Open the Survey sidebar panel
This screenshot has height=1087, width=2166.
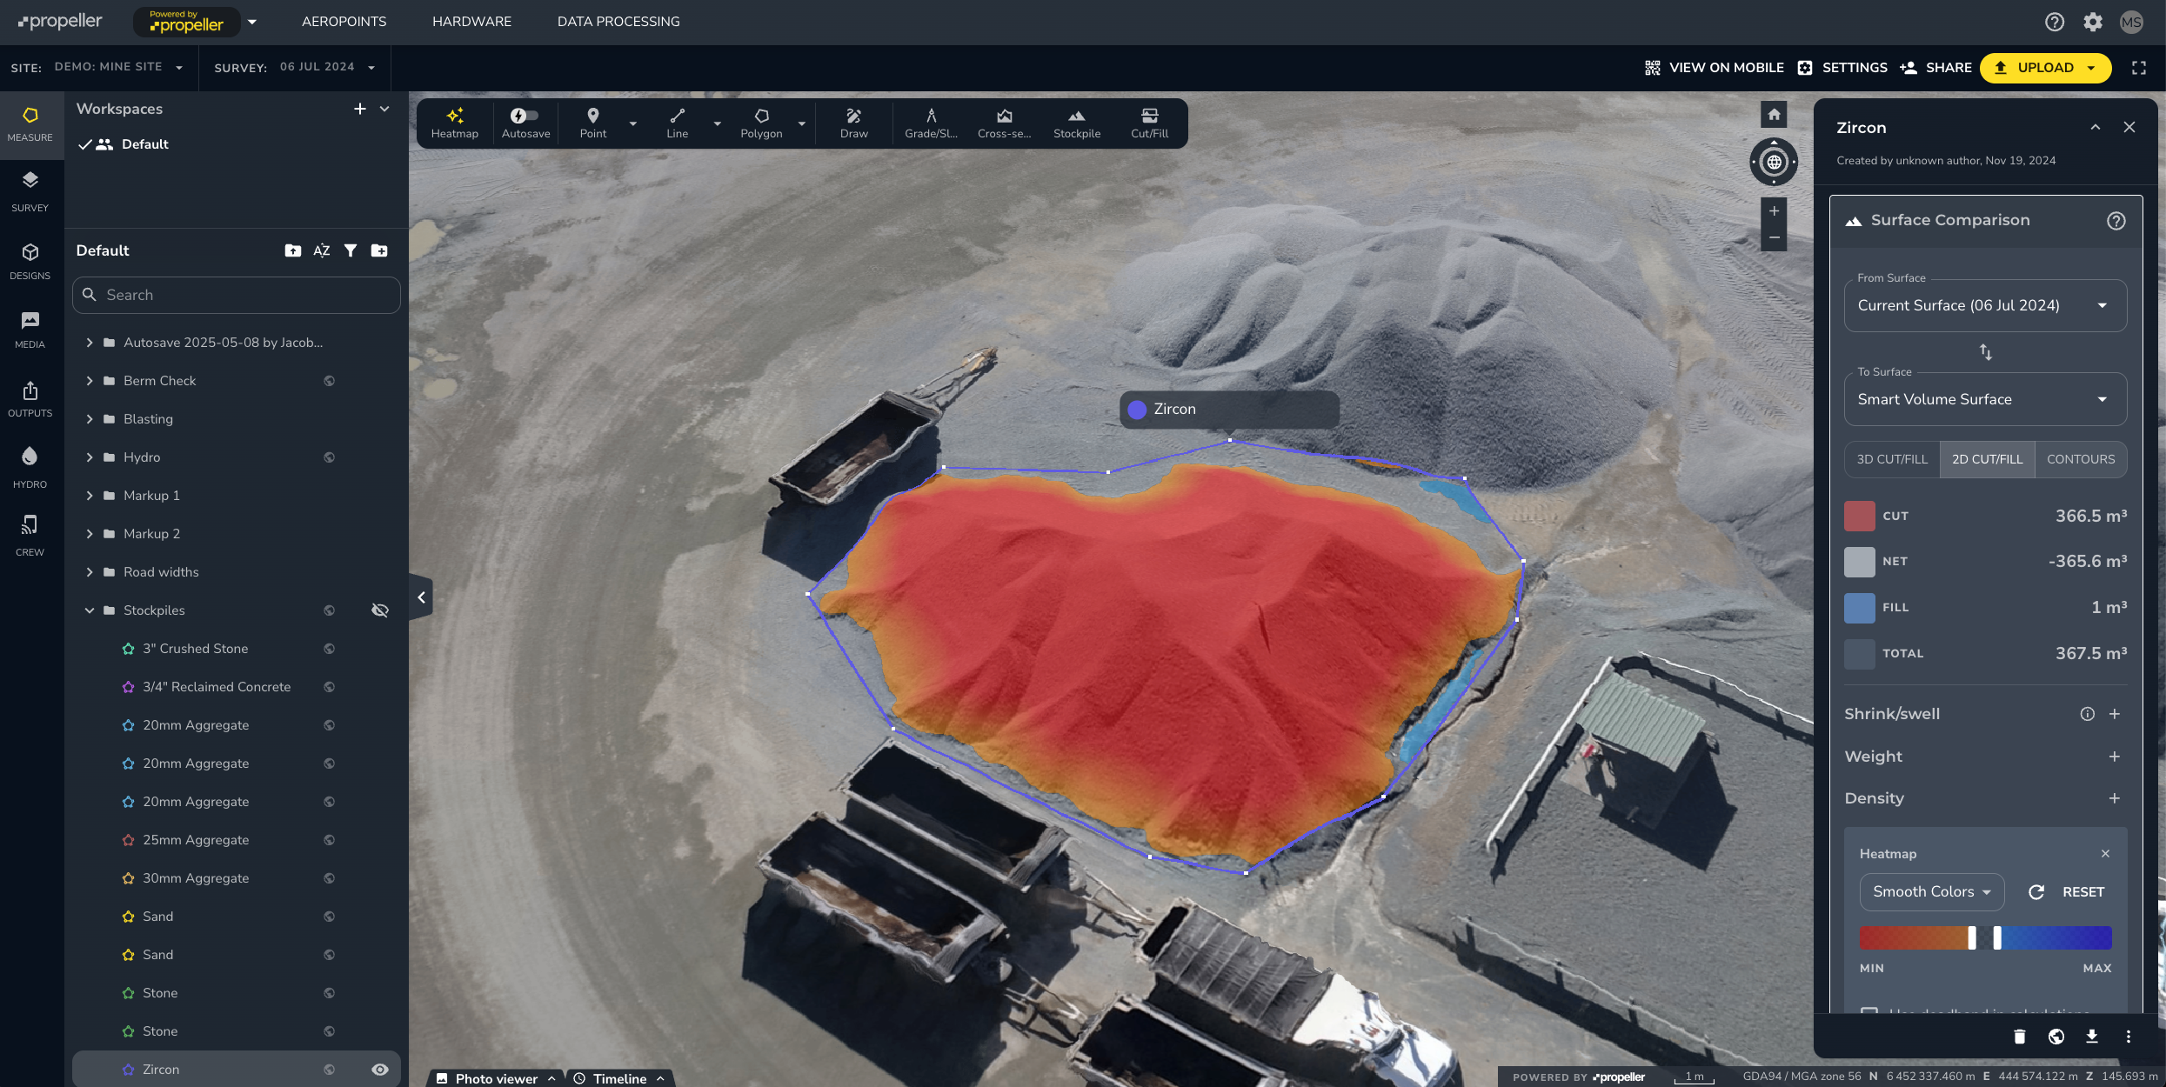30,191
